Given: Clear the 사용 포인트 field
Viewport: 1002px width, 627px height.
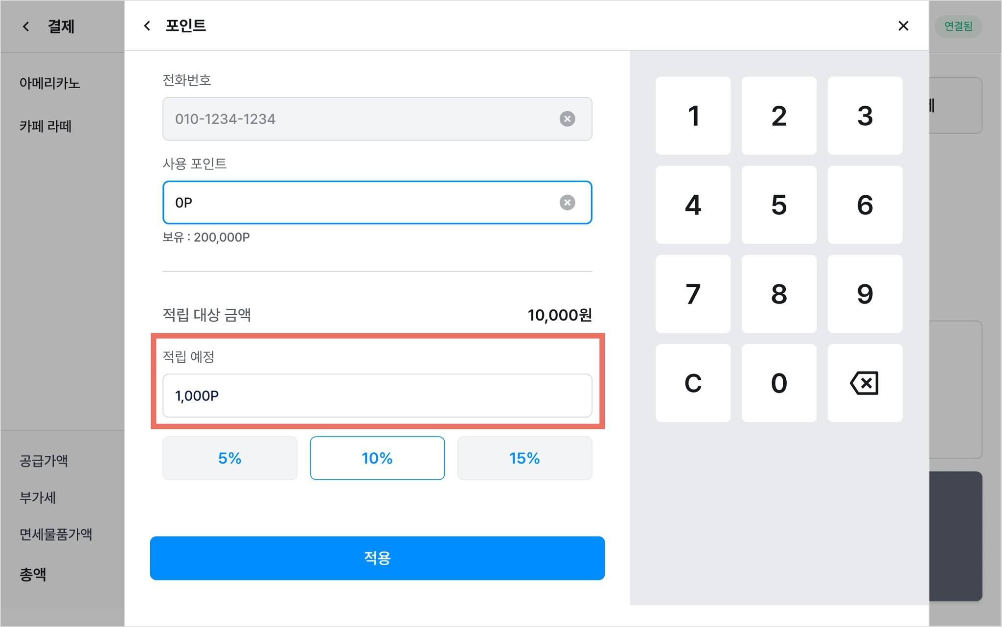Looking at the screenshot, I should click(567, 203).
